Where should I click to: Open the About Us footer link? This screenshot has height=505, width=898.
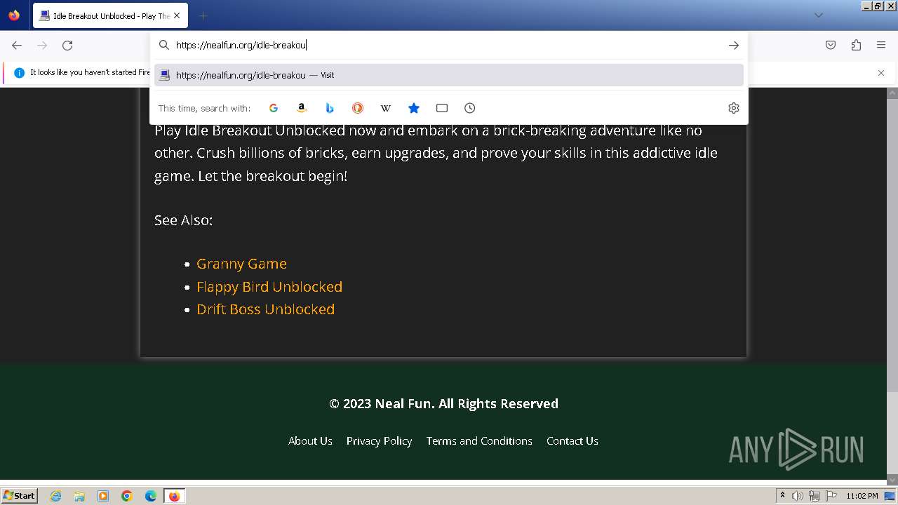(x=310, y=440)
